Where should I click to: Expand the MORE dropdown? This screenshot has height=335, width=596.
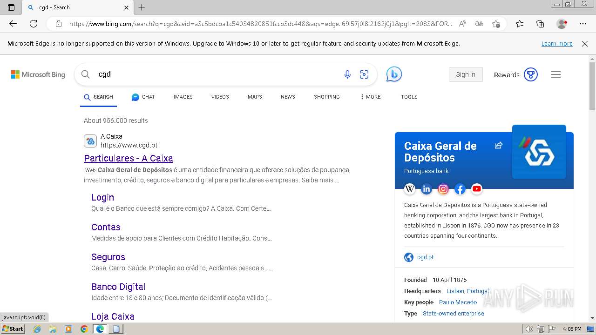click(370, 97)
